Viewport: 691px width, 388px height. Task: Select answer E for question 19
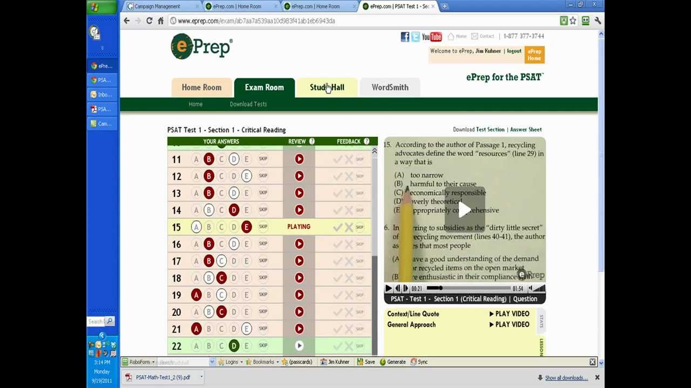pyautogui.click(x=246, y=295)
